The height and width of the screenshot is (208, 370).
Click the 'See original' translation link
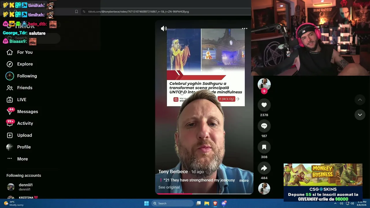[x=169, y=187]
